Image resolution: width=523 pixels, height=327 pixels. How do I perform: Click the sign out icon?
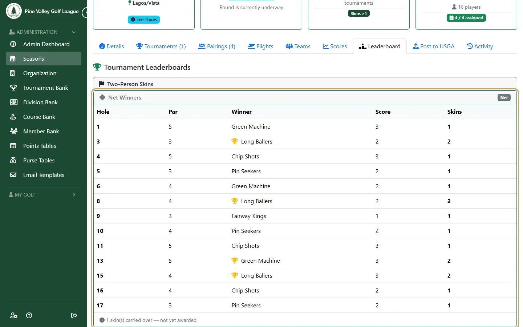[x=74, y=315]
